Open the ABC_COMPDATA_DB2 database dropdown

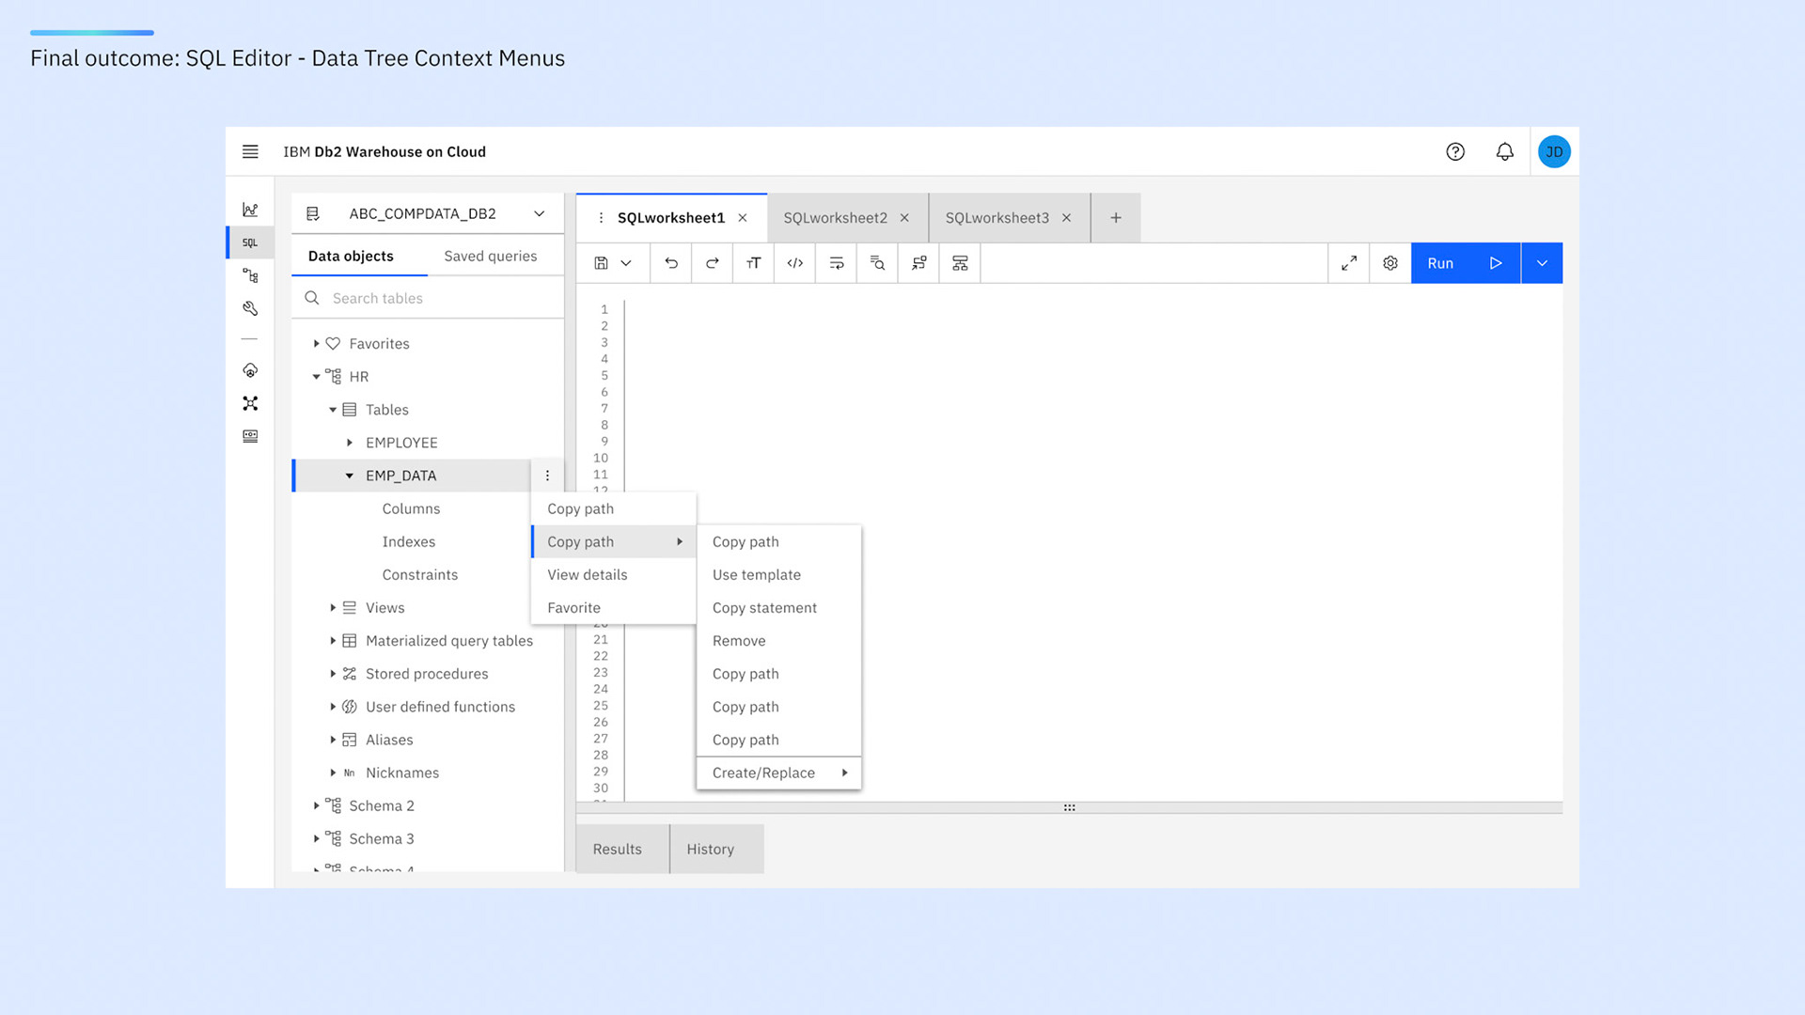pos(539,213)
